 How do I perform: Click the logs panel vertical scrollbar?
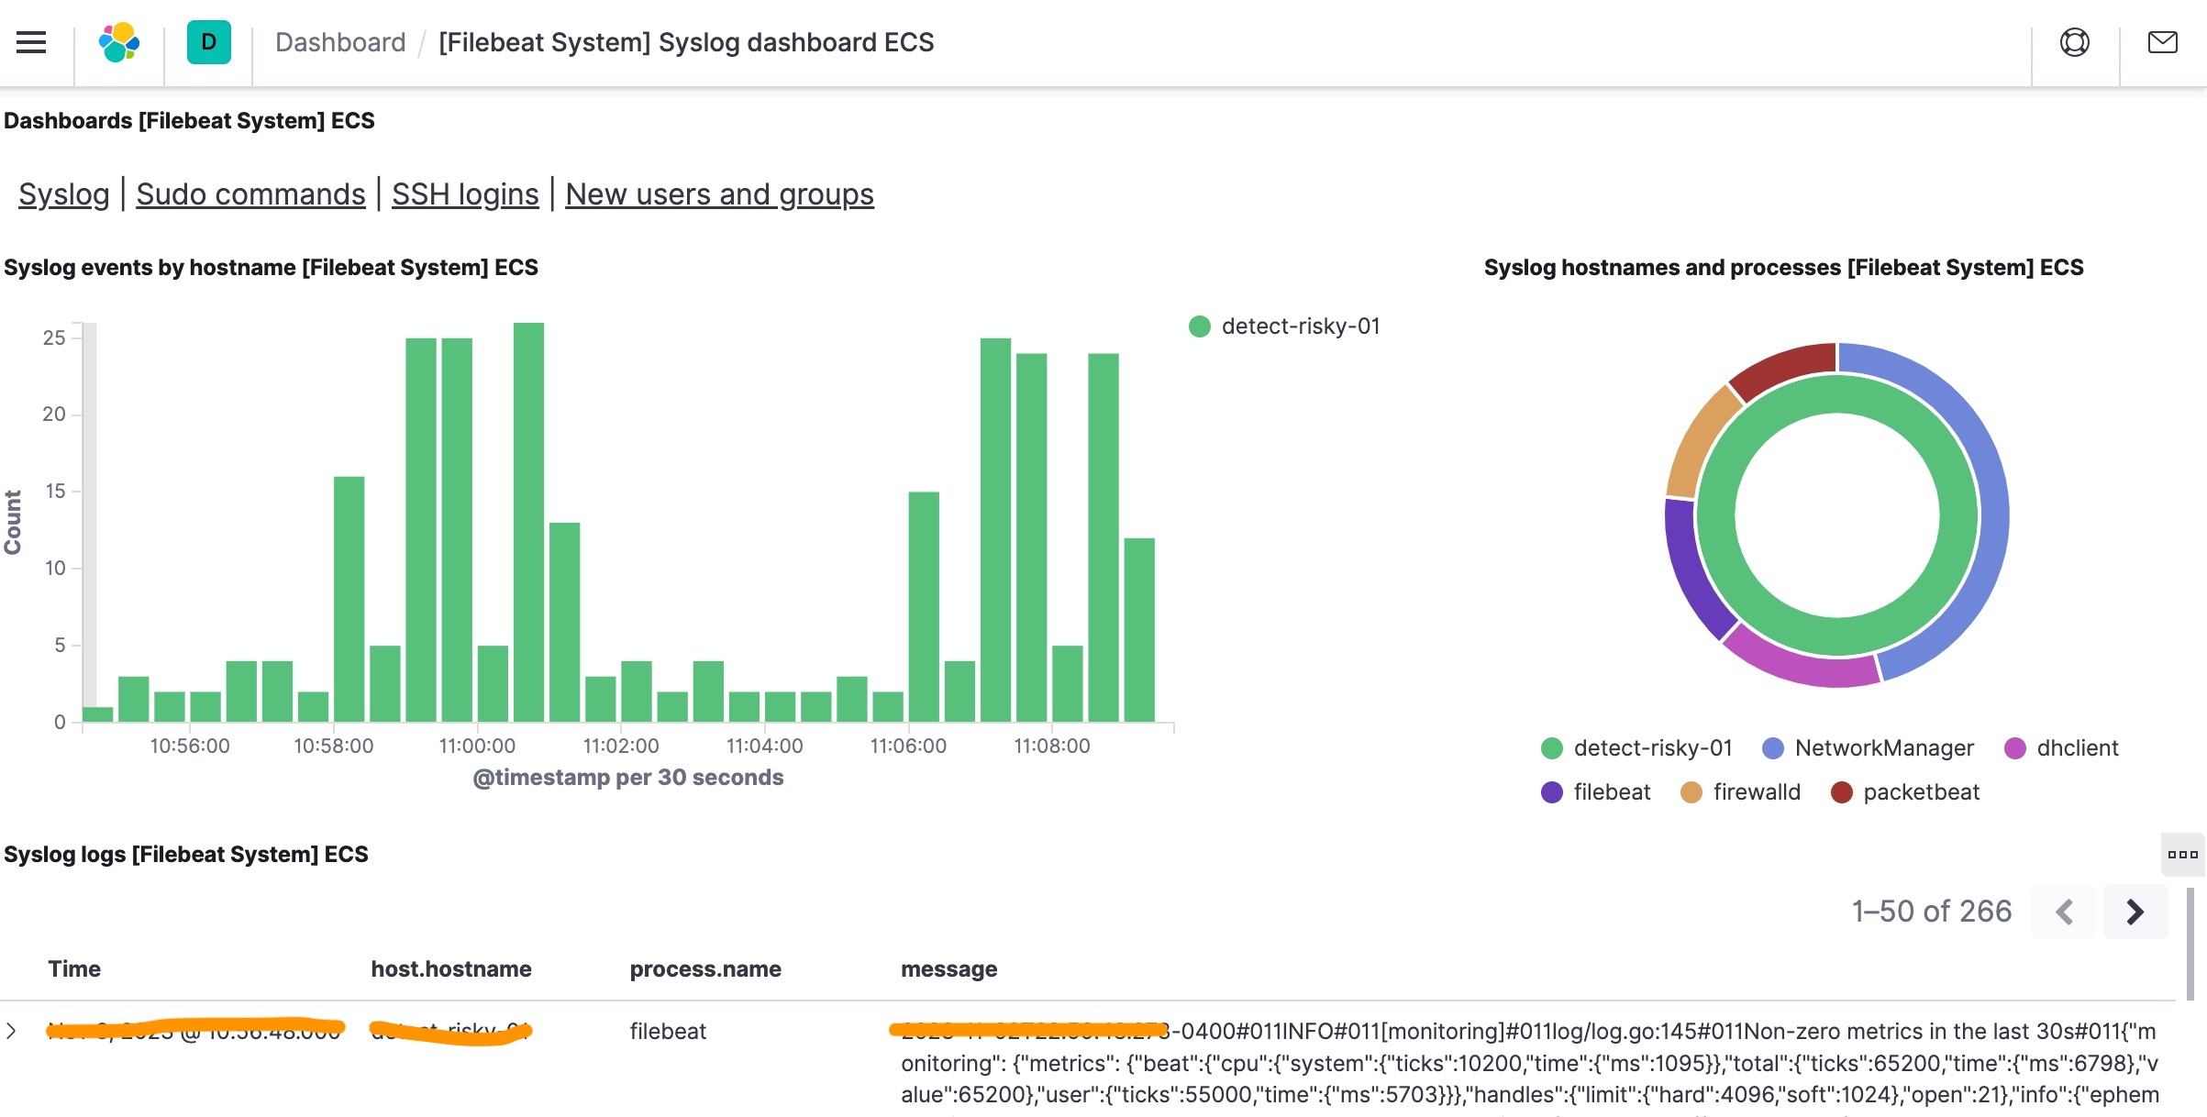click(2191, 945)
